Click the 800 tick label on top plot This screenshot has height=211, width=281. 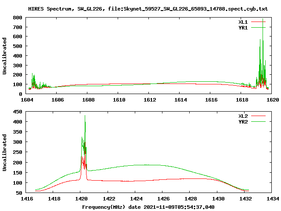(18, 18)
